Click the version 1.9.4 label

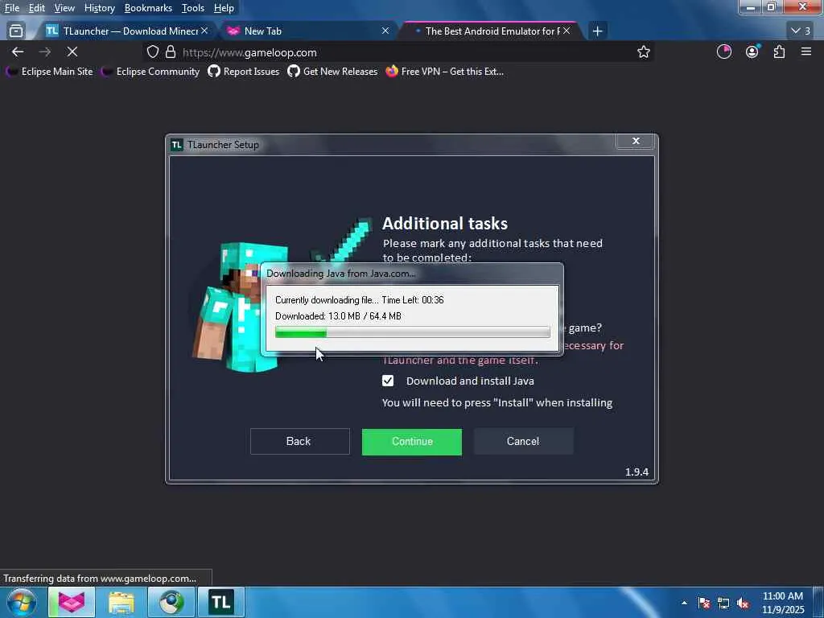pos(637,472)
